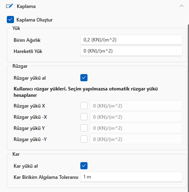The height and width of the screenshot is (192, 189).
Task: Click the Kaplama pencil edit icon
Action: 10,6
